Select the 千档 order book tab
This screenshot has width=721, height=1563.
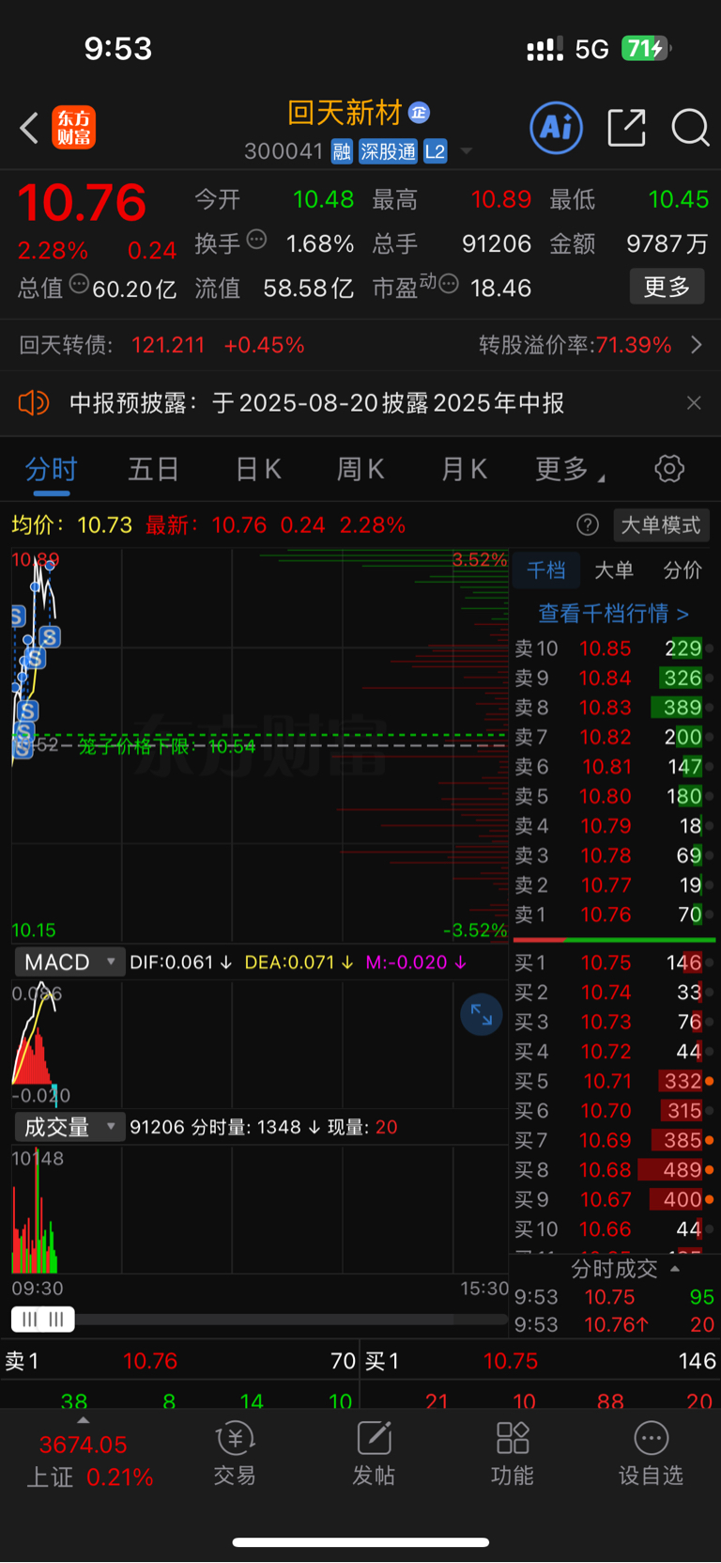(x=546, y=570)
